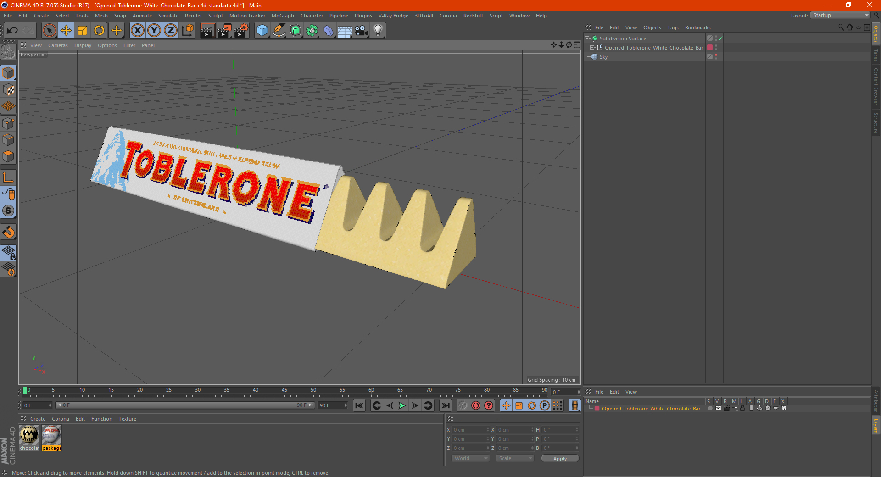Viewport: 881px width, 477px height.
Task: Go to start of animation
Action: coord(359,405)
